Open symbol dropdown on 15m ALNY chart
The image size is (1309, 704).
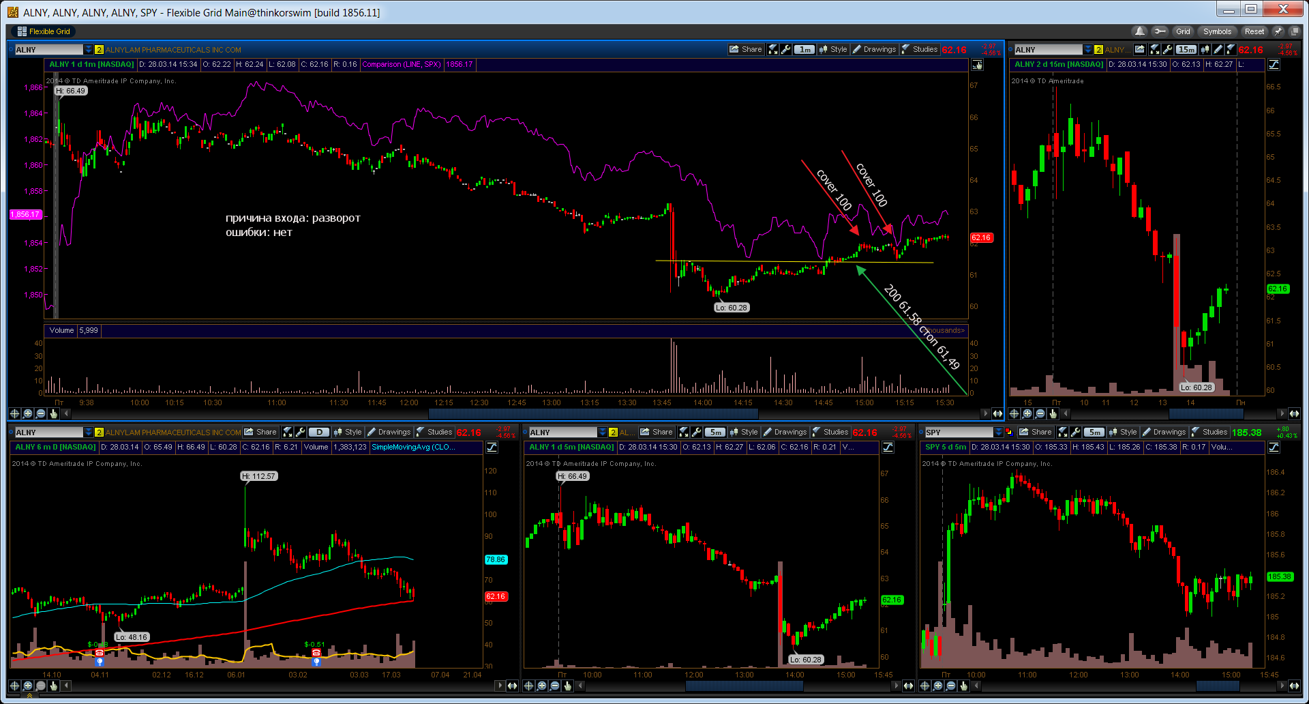point(1088,49)
